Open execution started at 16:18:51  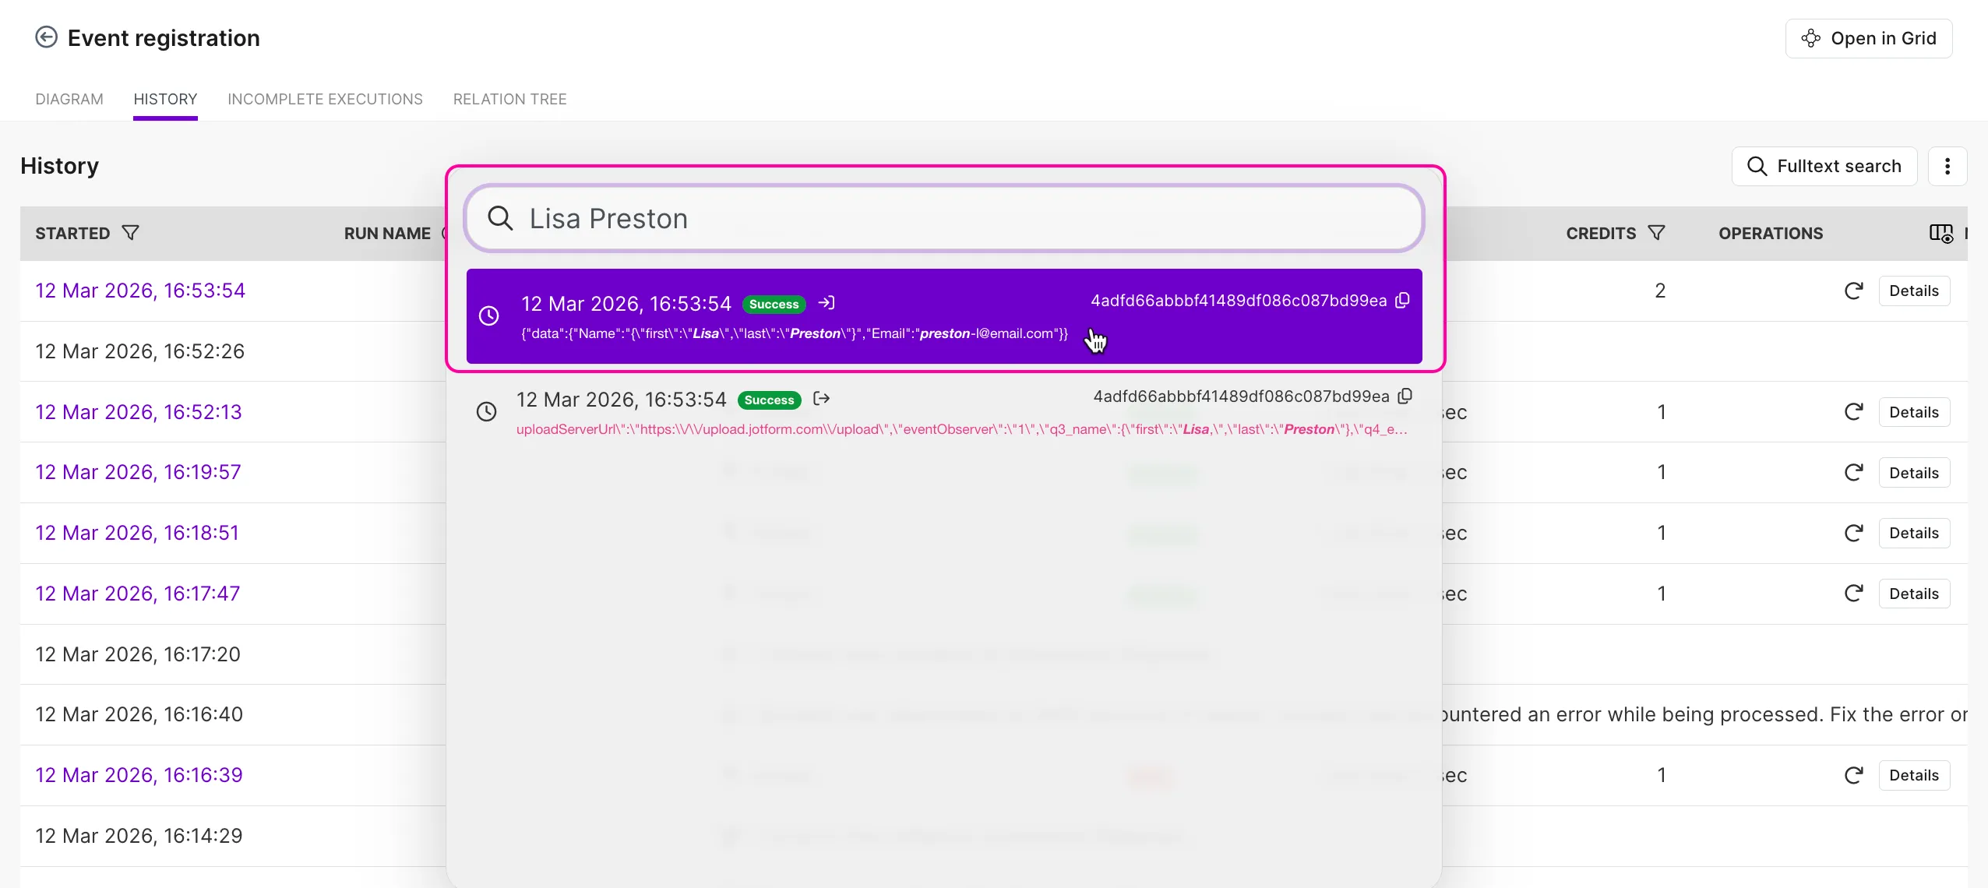click(x=137, y=533)
